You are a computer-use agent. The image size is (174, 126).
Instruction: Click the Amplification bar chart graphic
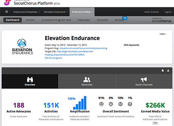pyautogui.click(x=80, y=103)
